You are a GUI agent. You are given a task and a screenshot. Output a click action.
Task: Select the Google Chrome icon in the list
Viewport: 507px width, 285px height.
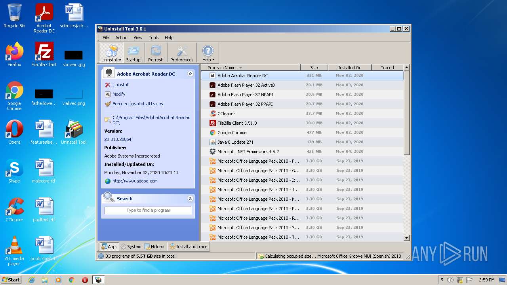point(213,133)
